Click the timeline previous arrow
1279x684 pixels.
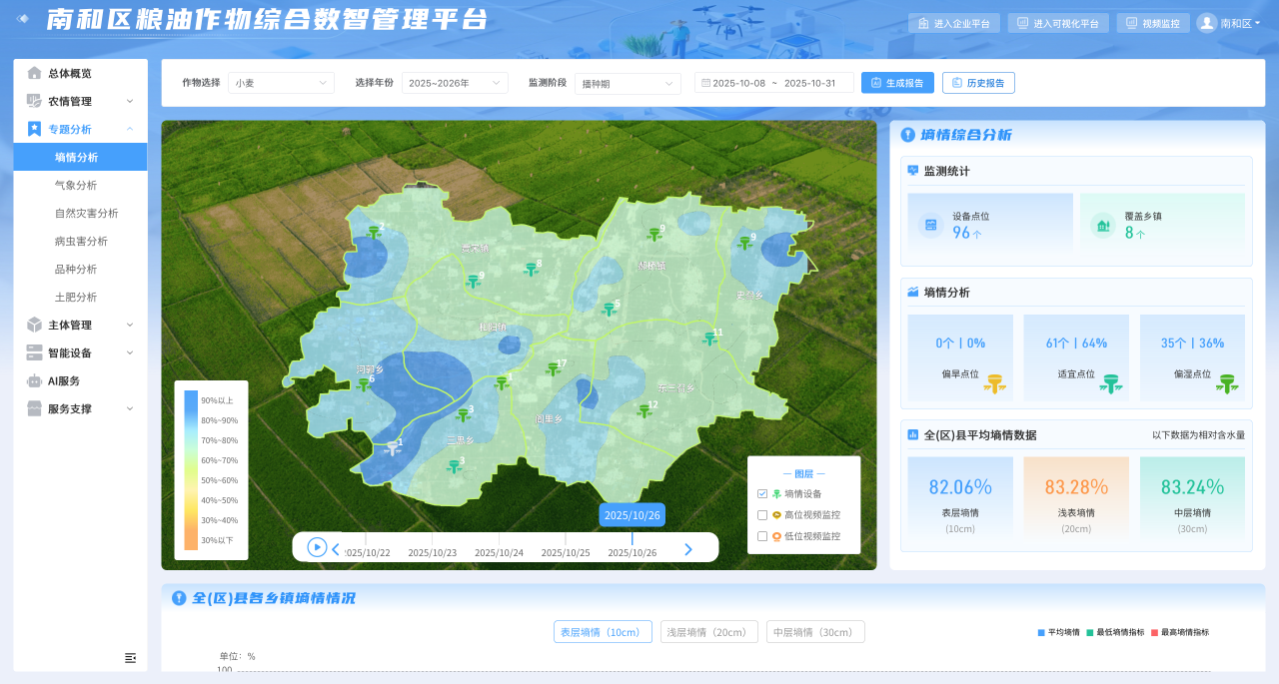[x=336, y=548]
